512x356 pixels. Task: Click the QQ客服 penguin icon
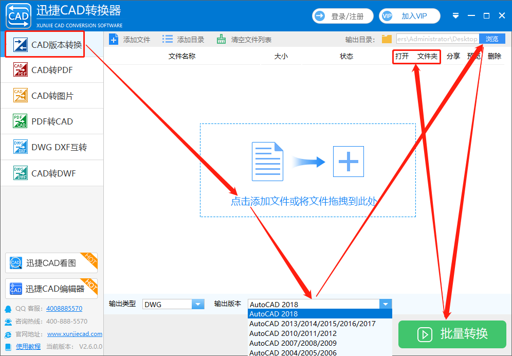(8, 309)
